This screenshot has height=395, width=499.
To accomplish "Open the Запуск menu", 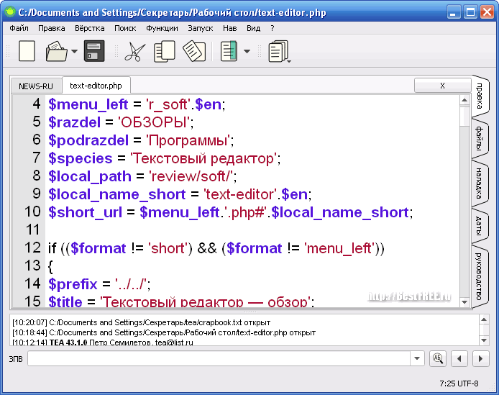I will 200,28.
